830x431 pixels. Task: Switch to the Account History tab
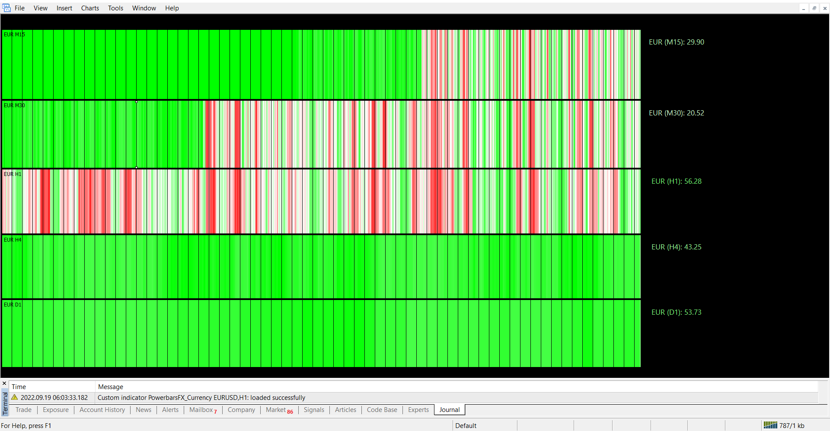click(x=102, y=410)
